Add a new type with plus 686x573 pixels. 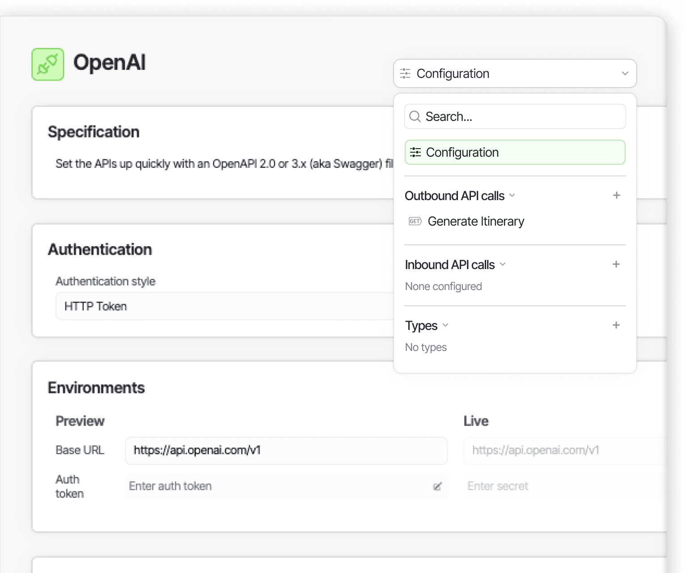click(616, 325)
